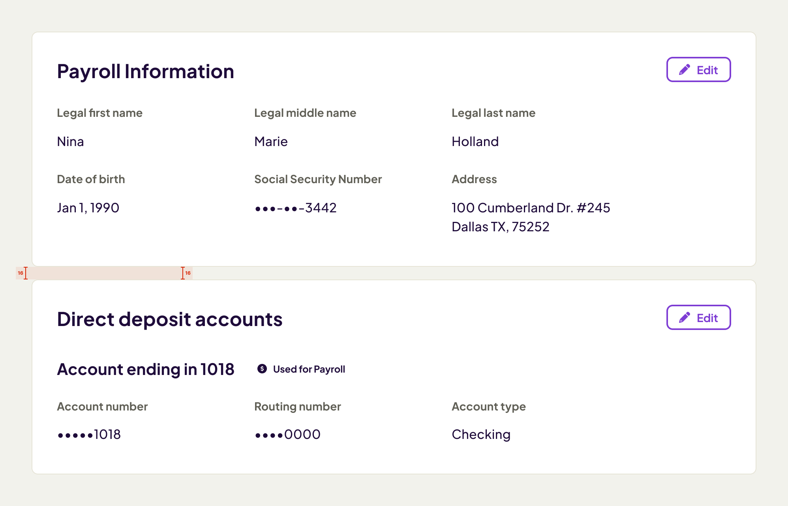Click the masked Social Security Number ending 3442
The width and height of the screenshot is (788, 506).
(x=296, y=208)
